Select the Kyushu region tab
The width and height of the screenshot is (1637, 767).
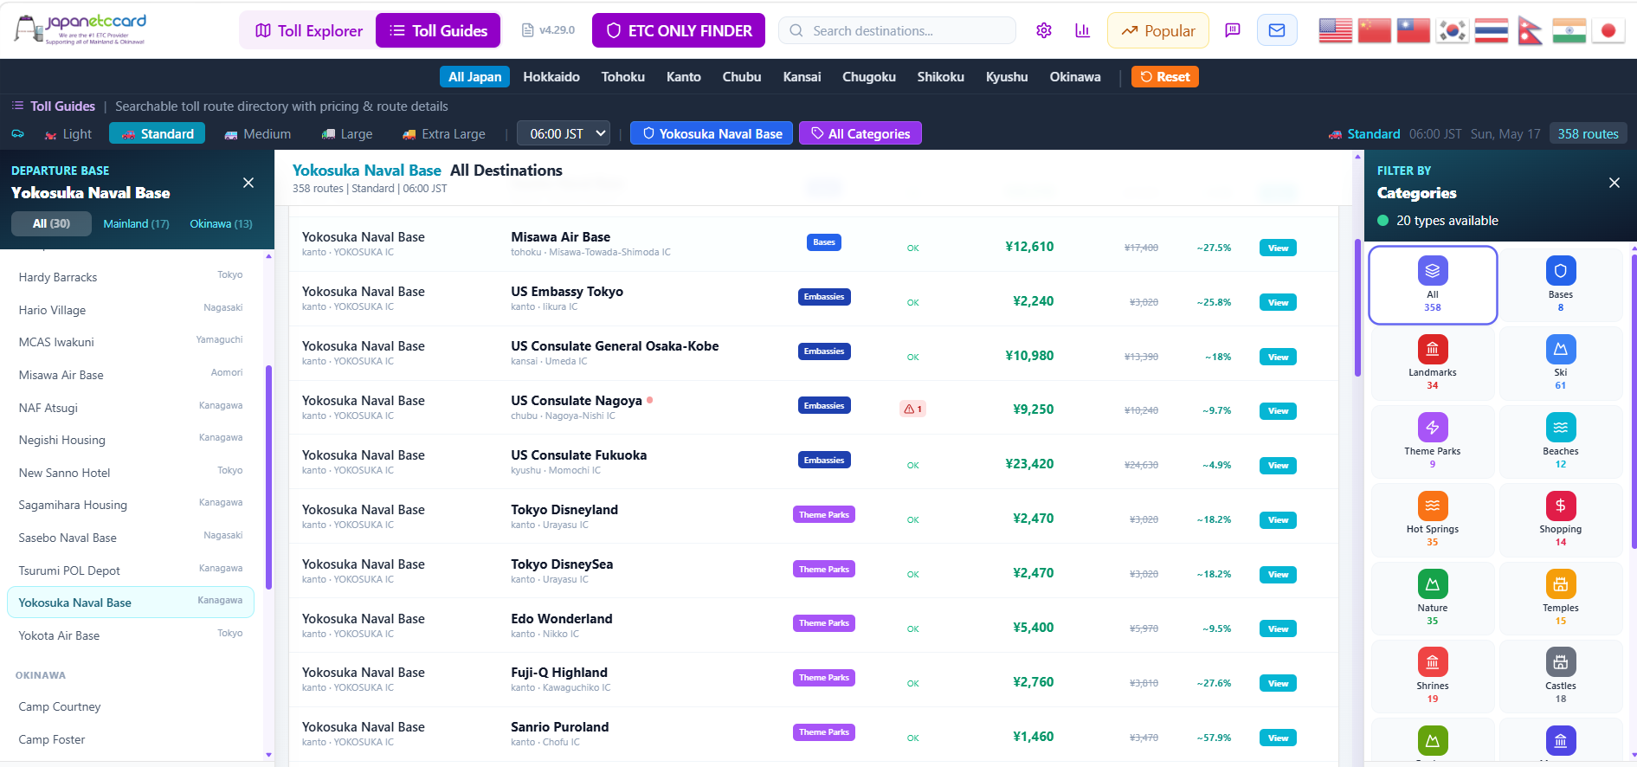coord(1007,77)
